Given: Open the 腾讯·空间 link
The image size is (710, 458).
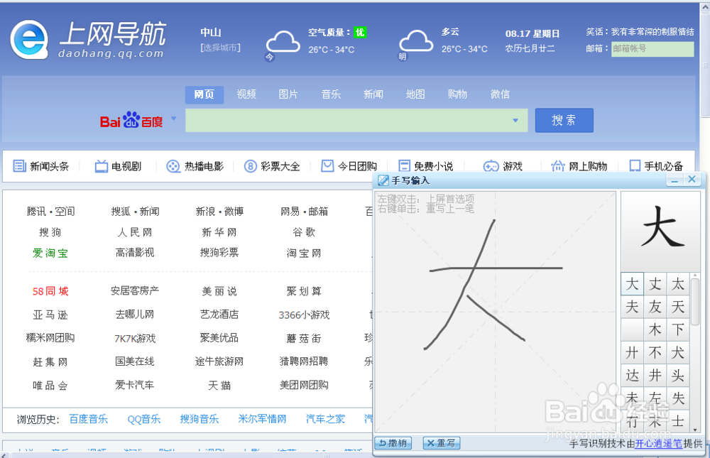Looking at the screenshot, I should point(50,212).
